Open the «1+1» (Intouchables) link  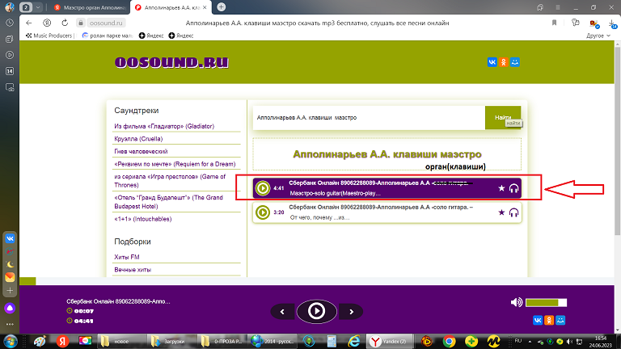(x=142, y=219)
